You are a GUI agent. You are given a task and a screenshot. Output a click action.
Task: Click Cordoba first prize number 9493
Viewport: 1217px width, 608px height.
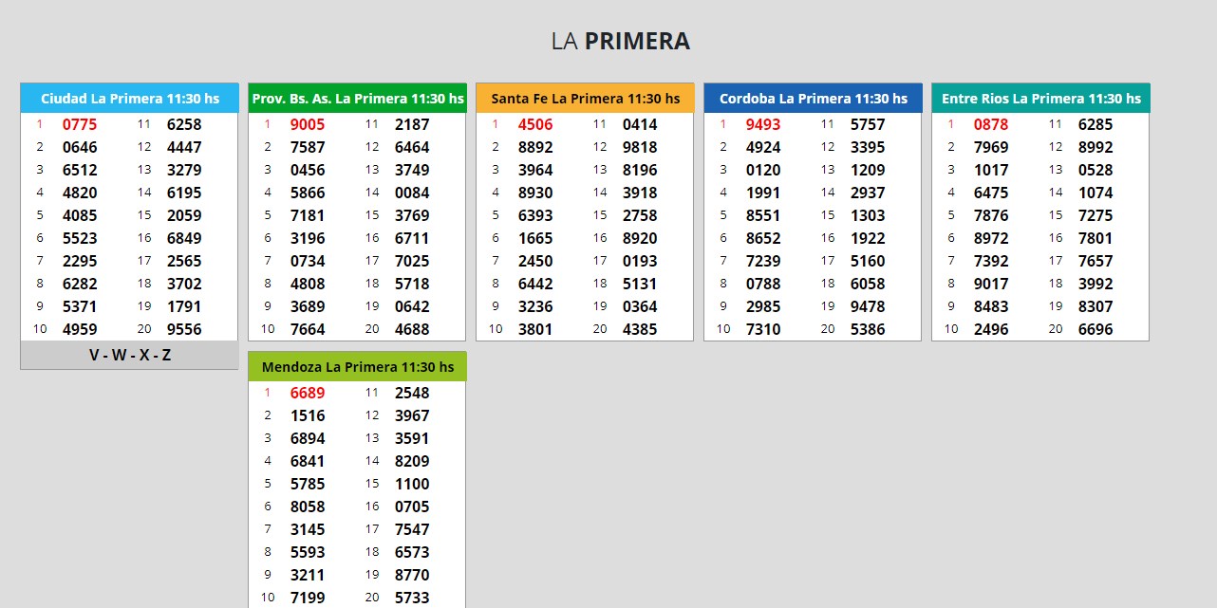click(x=763, y=124)
